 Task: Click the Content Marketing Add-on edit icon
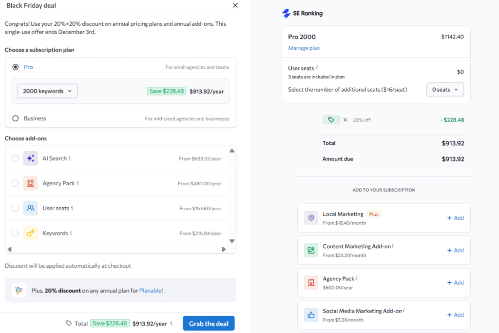[x=311, y=251]
